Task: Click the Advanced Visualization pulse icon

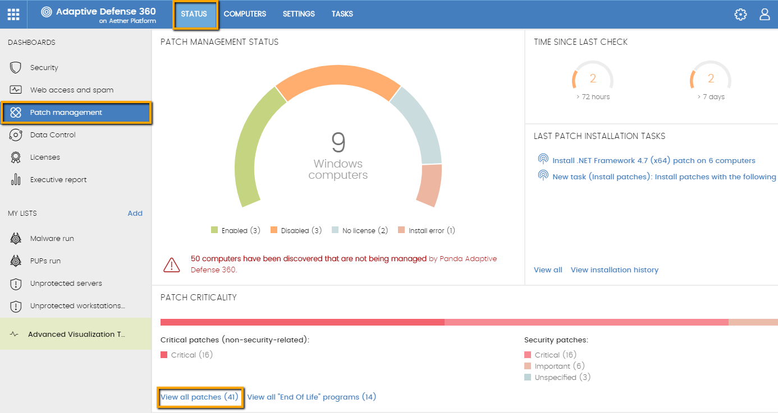Action: tap(15, 335)
